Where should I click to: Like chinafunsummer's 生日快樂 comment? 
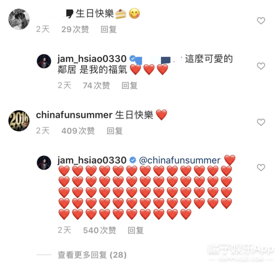pos(261,122)
